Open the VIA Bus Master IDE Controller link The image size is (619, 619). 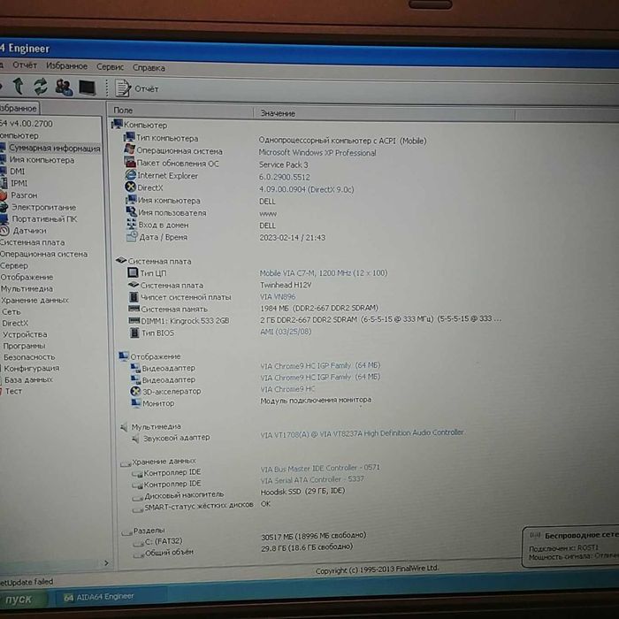coord(320,468)
